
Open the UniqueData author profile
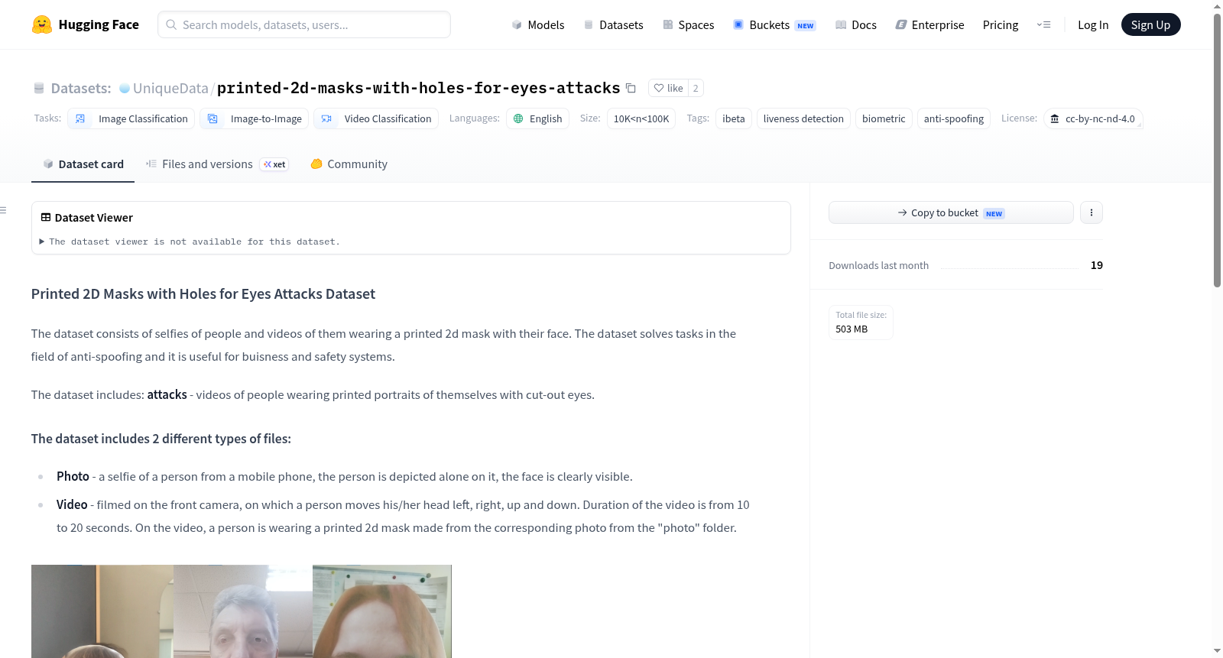[170, 88]
